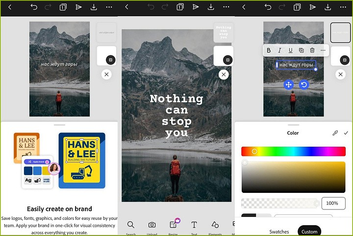Toggle bold on the selected text
The width and height of the screenshot is (353, 236).
(269, 50)
